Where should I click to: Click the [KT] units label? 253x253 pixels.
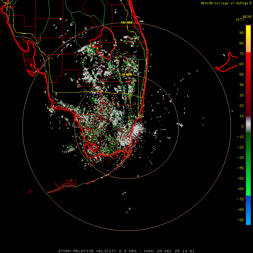tap(240, 19)
